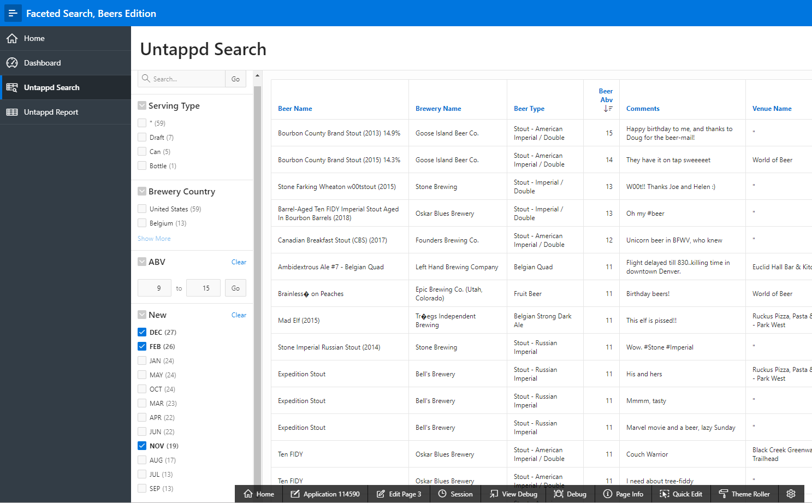Click the Edit Page 3 pencil icon

[381, 494]
